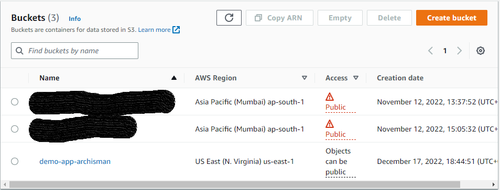Focus the Find buckets by name field
Image resolution: width=500 pixels, height=190 pixels.
[74, 51]
